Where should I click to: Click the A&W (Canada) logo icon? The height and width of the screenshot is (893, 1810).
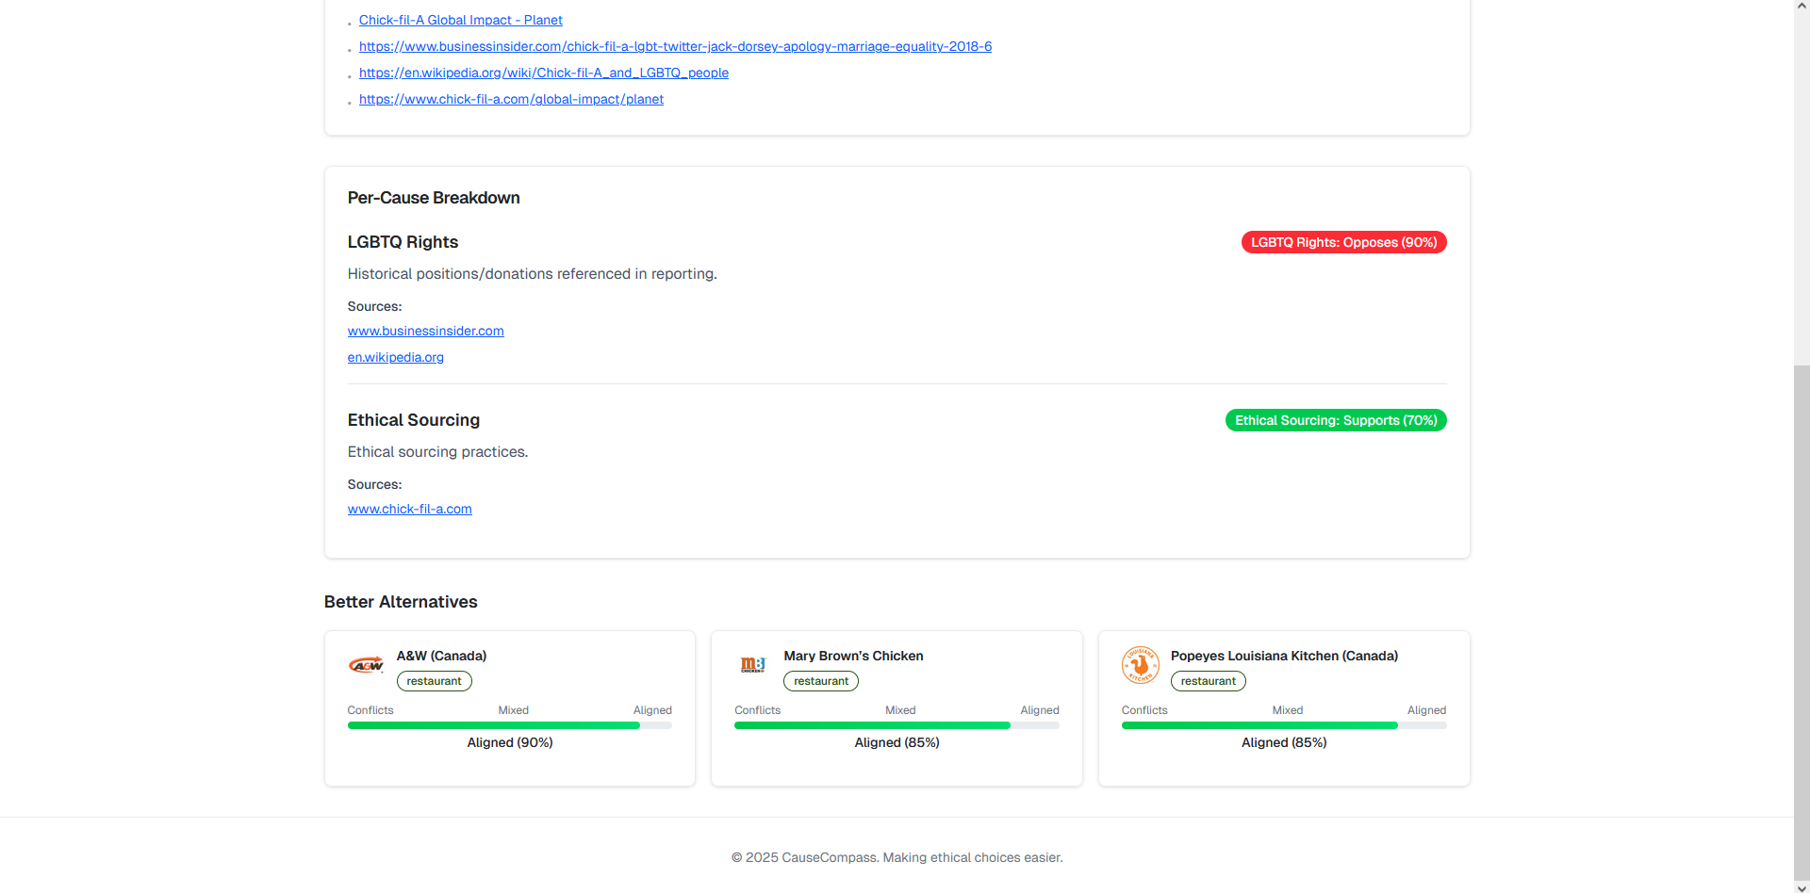tap(366, 665)
